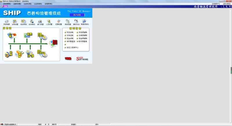Open the 系统管理 menu
The image size is (232, 126).
[x=7, y=4]
